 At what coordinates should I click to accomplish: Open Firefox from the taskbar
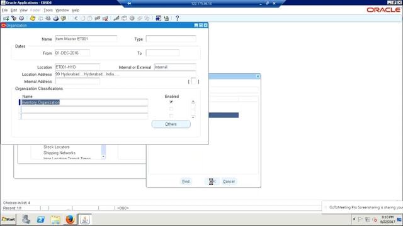[70, 219]
